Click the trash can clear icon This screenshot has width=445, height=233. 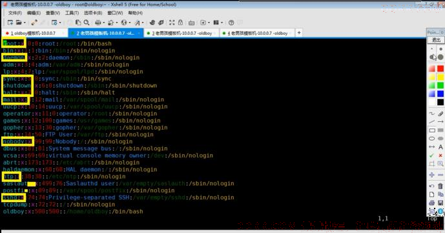click(440, 186)
